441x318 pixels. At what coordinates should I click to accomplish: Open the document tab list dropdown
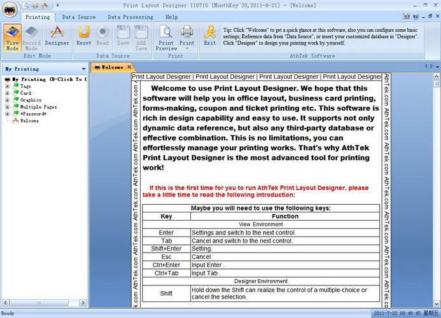pos(437,67)
